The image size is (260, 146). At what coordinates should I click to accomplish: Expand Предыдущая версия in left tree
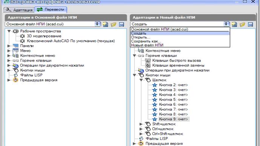(9, 80)
